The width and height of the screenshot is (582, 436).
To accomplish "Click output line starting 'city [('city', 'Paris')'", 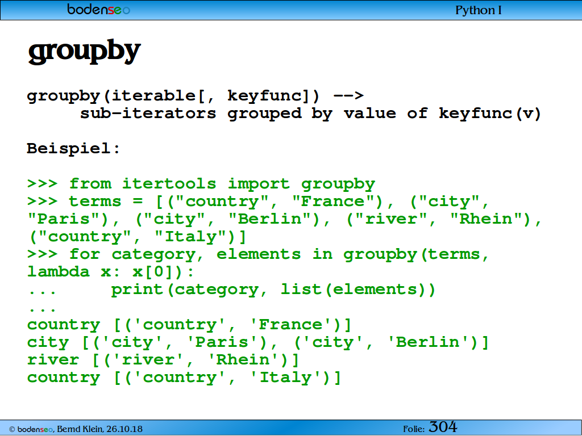I will [259, 342].
